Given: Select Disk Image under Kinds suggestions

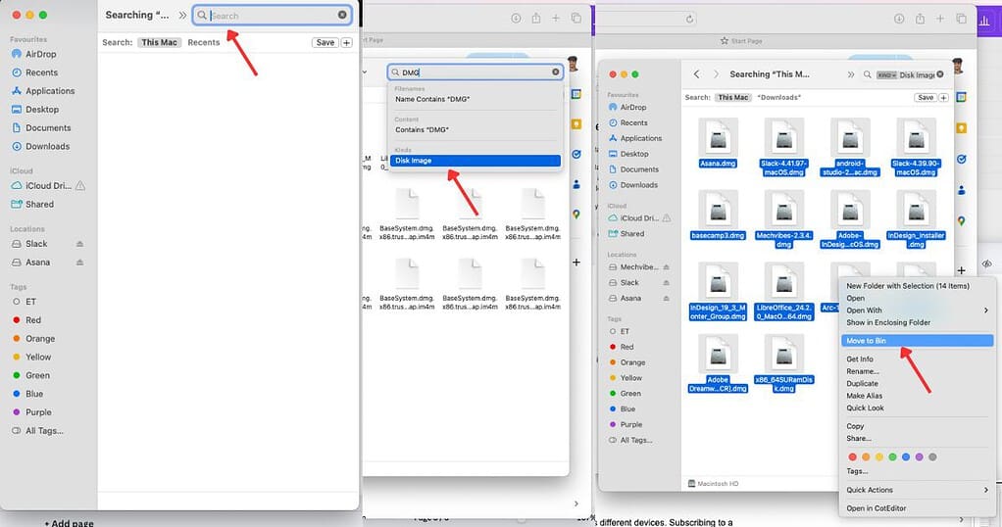Looking at the screenshot, I should 414,161.
